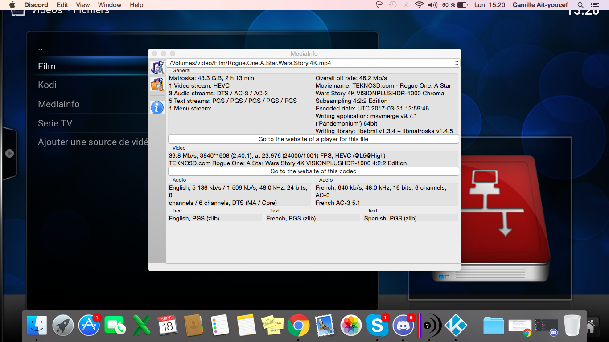Open the Discord application menu
The image size is (609, 342).
pos(36,5)
